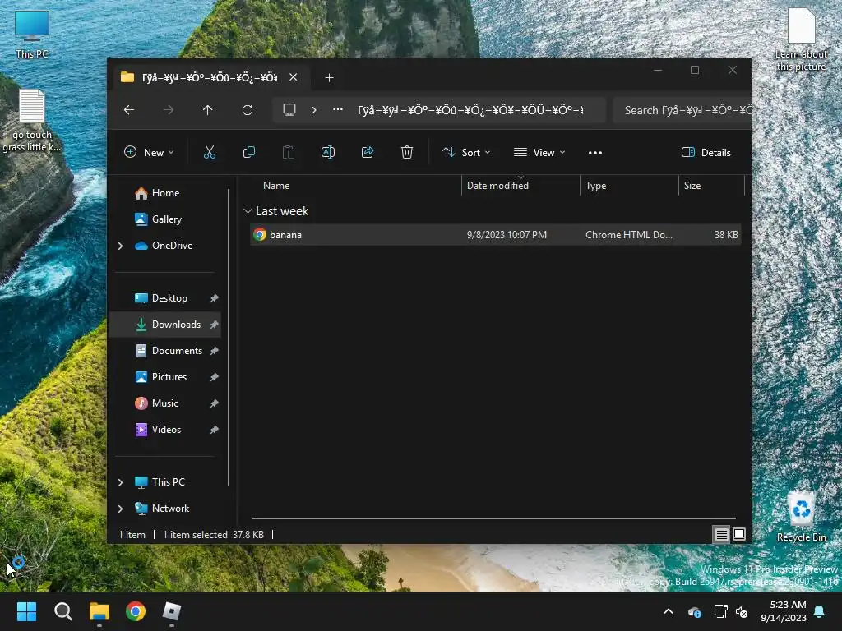The image size is (842, 631).
Task: Click the Rename icon in toolbar
Action: tap(328, 152)
